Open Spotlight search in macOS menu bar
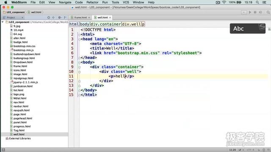Screen dimensions: 271x152 tap(257, 2)
